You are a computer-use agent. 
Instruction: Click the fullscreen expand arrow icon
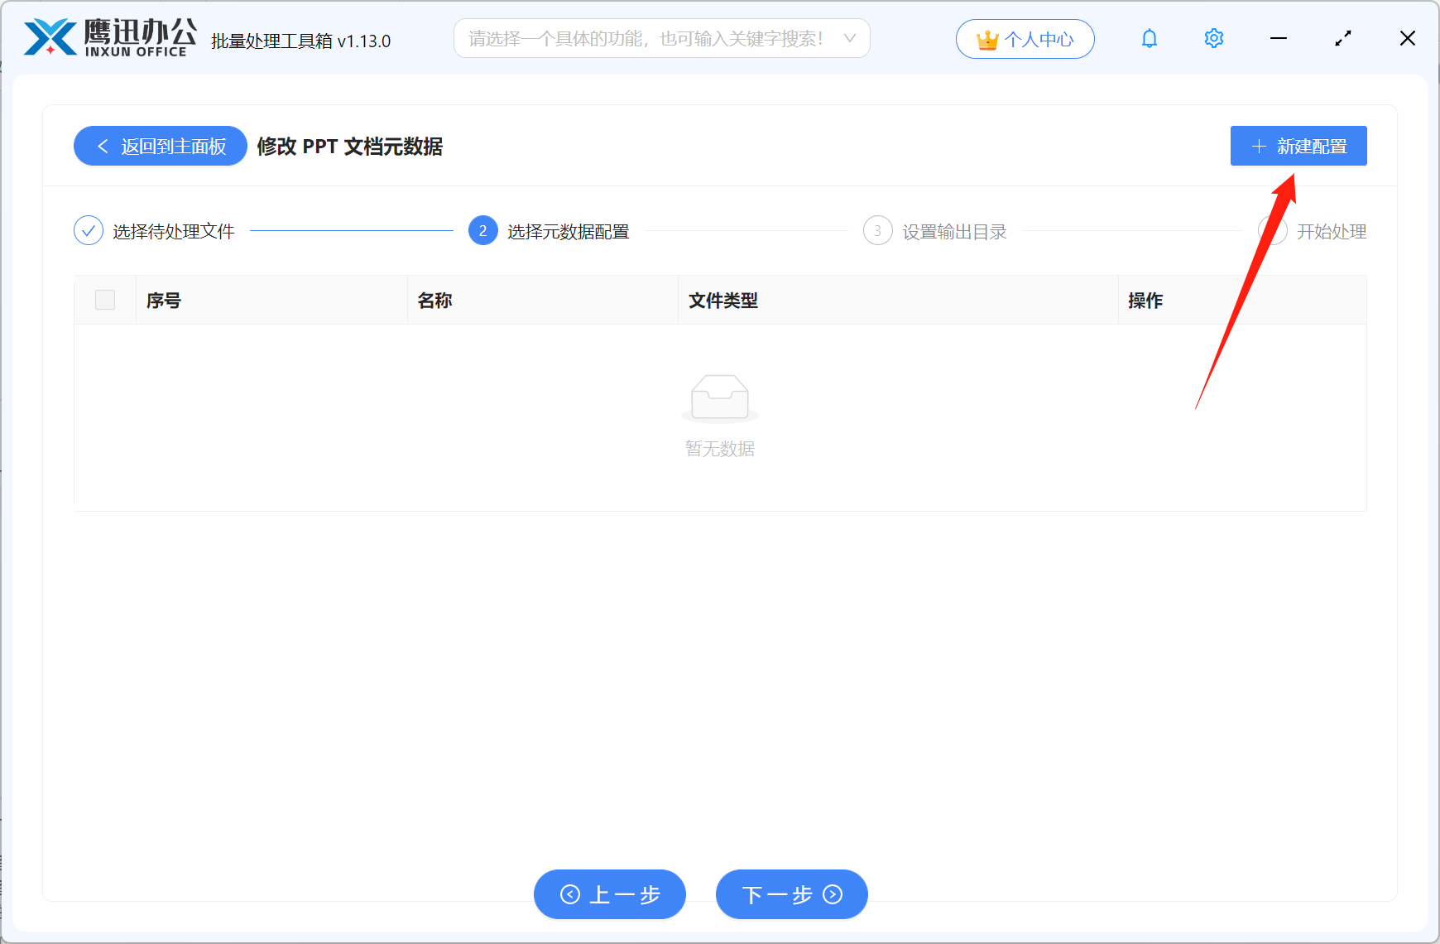[1343, 38]
